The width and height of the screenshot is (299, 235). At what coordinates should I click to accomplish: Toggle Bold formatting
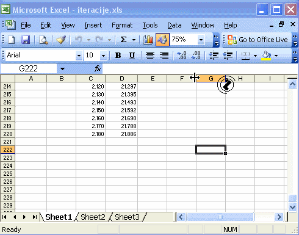coord(118,55)
